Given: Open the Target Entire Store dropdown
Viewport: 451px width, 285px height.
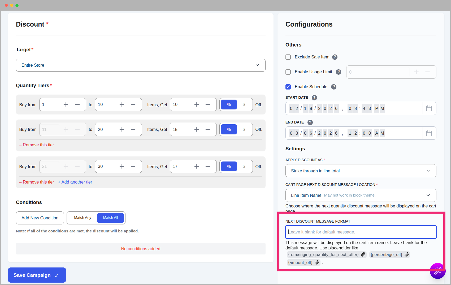Looking at the screenshot, I should tap(141, 65).
